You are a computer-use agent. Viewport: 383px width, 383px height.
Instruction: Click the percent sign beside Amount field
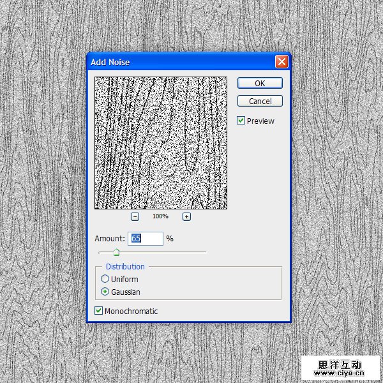click(170, 239)
